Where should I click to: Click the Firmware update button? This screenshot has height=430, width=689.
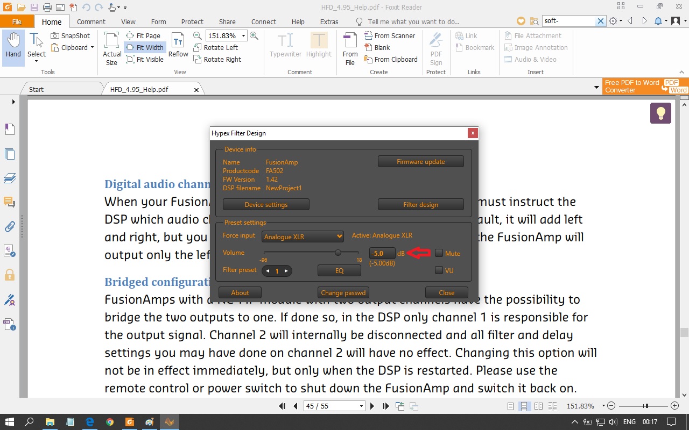(x=420, y=162)
